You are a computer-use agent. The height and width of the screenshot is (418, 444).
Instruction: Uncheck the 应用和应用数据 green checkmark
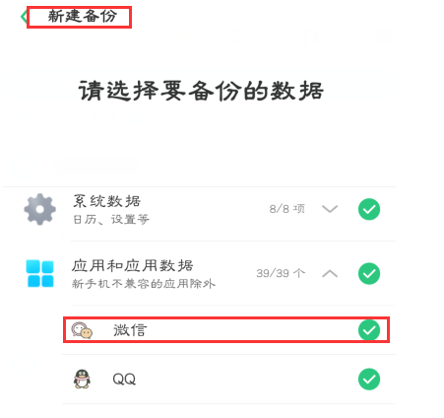(369, 273)
